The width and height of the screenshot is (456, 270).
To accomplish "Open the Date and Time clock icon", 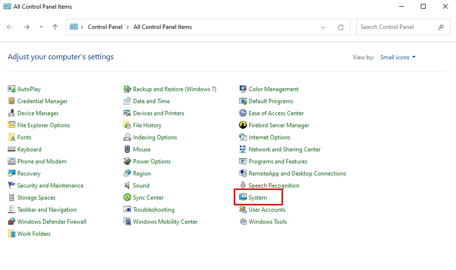I will 127,101.
